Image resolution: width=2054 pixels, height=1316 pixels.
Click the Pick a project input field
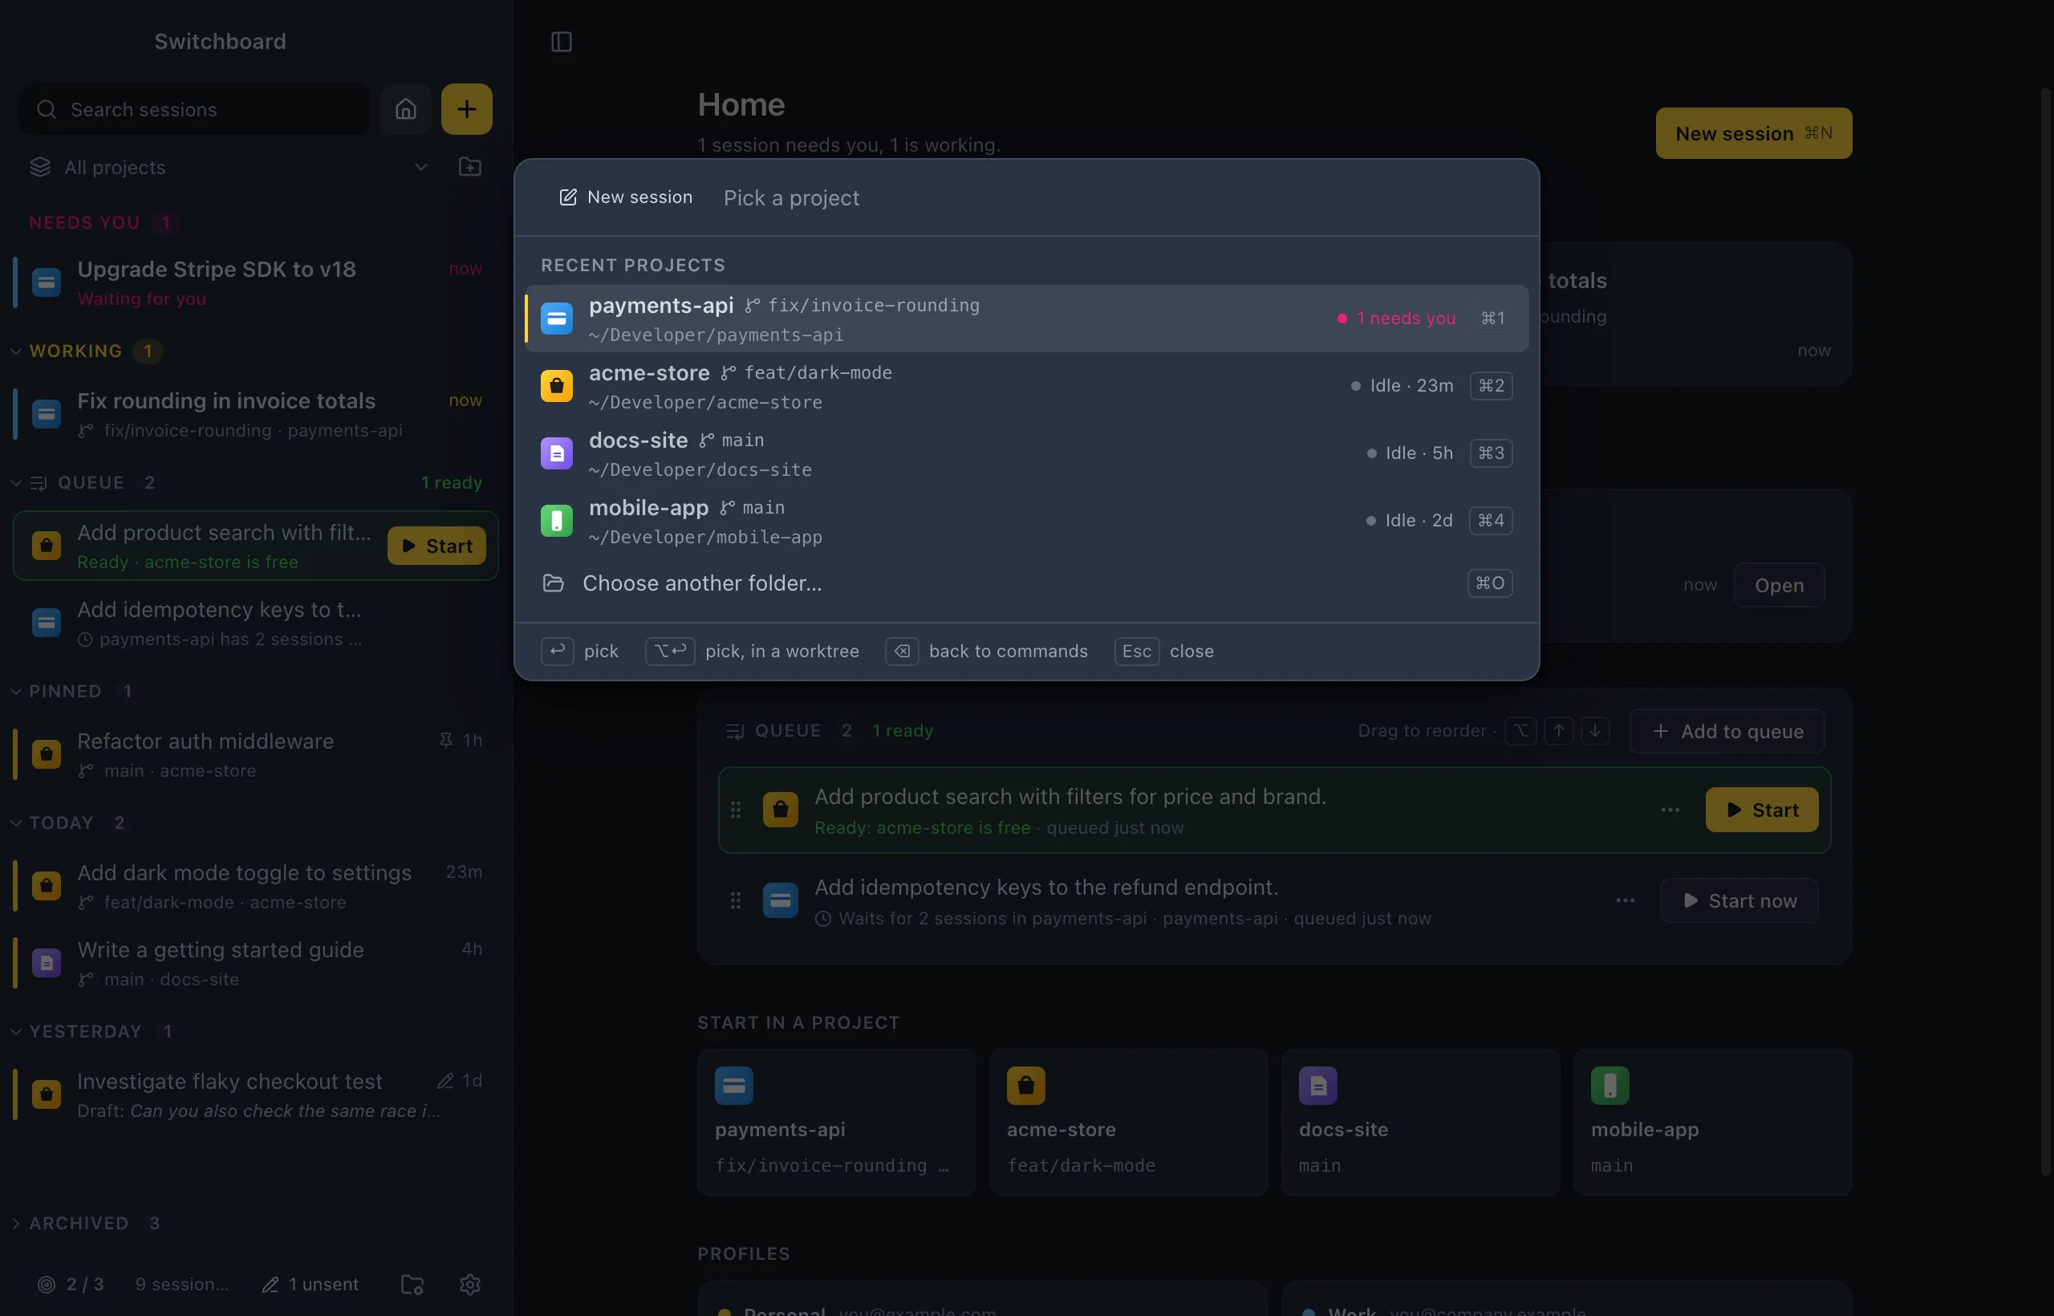point(1118,197)
